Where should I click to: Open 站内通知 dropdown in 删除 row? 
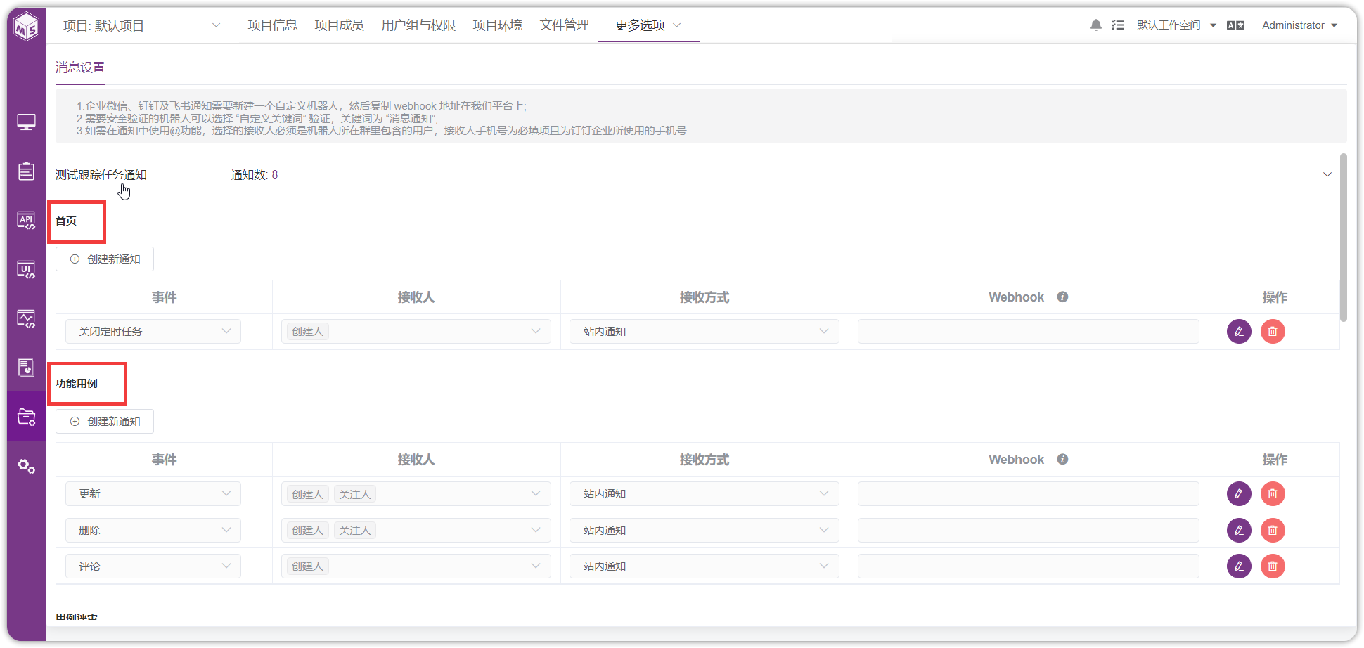704,530
